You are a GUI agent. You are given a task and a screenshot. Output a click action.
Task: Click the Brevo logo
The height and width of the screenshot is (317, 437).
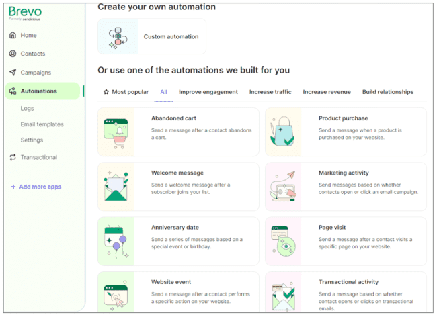(x=25, y=11)
